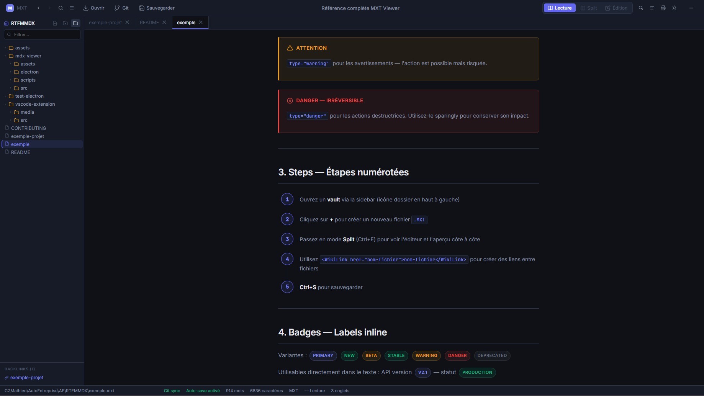Close the exemple-projet tab
Screen dimensions: 704x396
coord(127,23)
